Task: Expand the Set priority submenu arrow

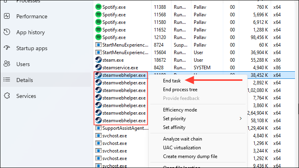Action: click(241, 119)
